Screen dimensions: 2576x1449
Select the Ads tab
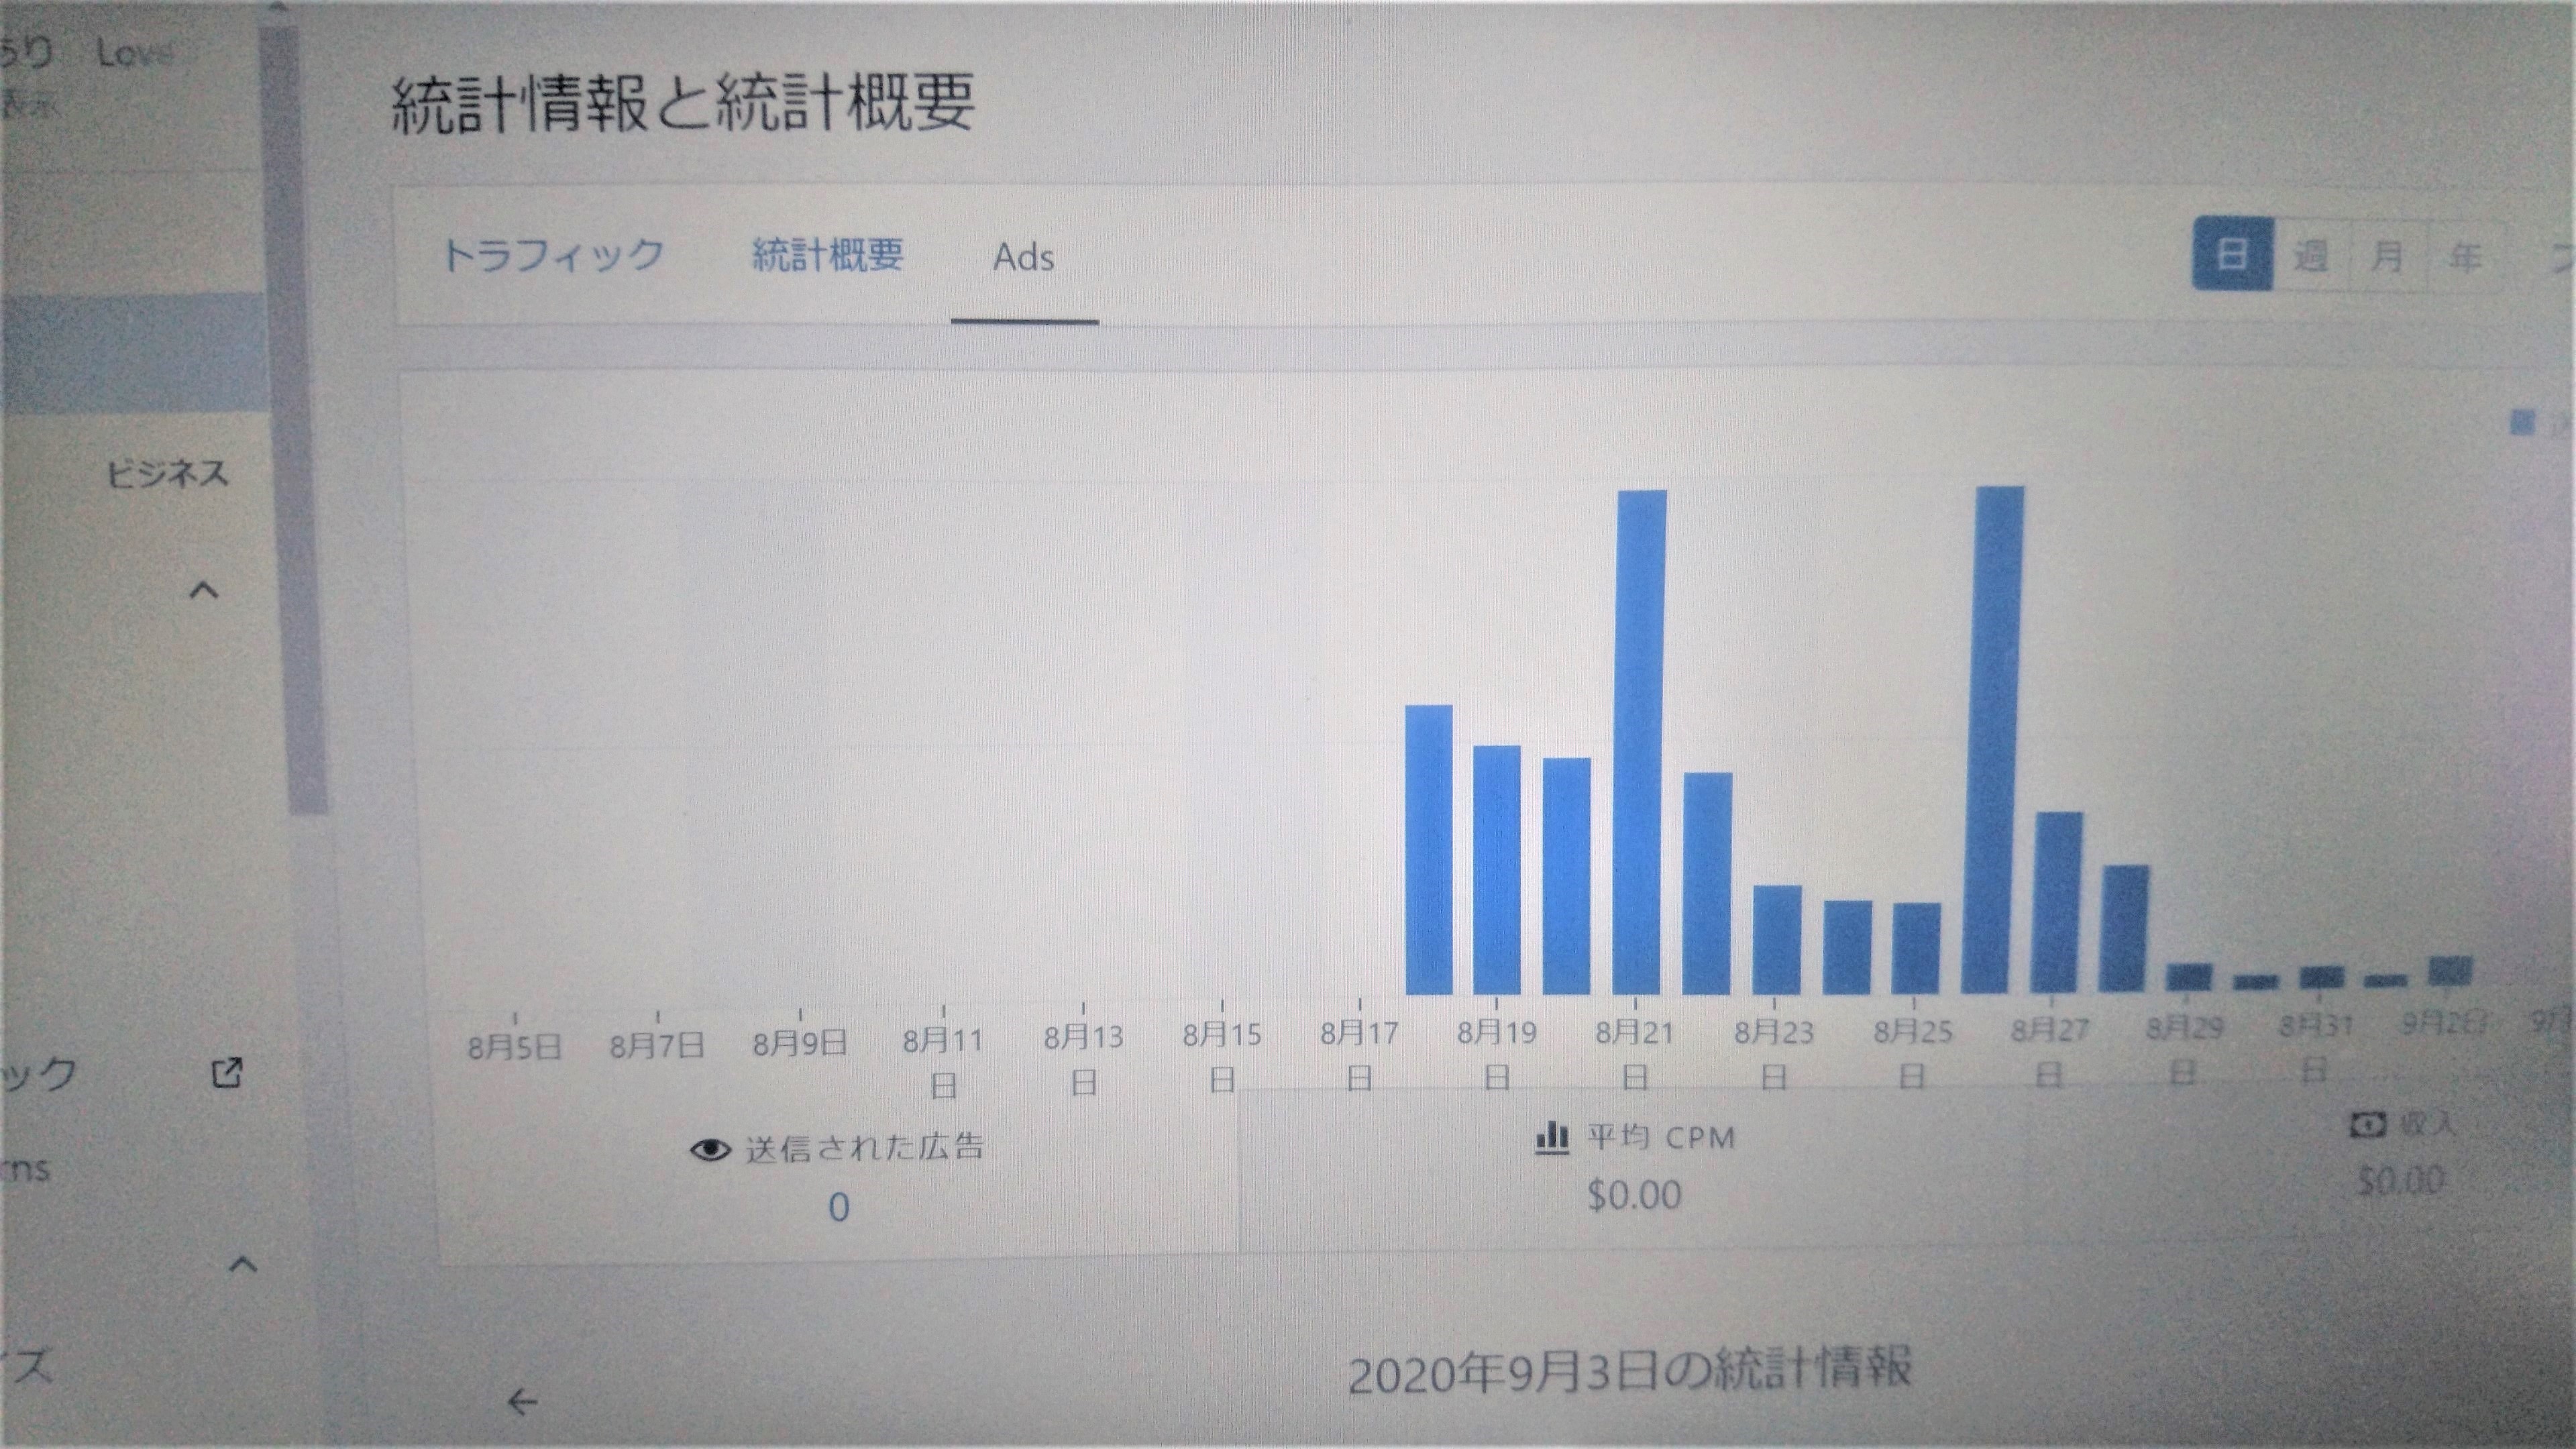[1023, 258]
